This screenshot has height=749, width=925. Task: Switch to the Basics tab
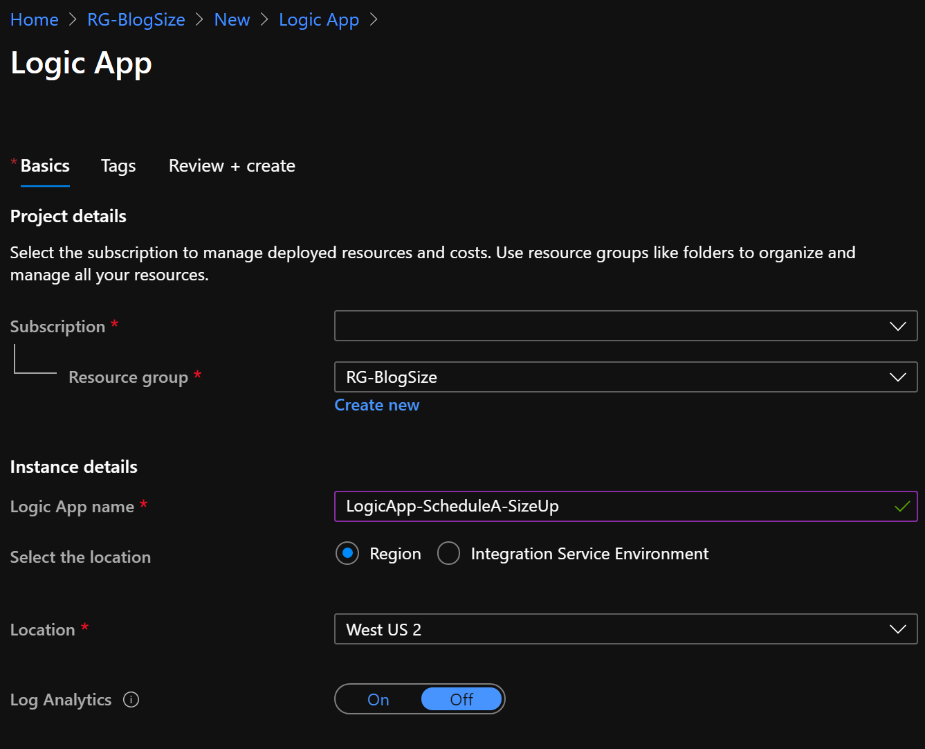(x=45, y=166)
